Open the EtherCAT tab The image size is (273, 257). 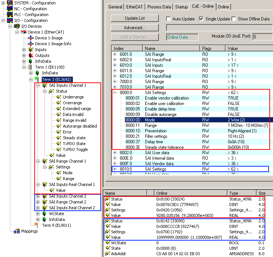tap(134, 7)
